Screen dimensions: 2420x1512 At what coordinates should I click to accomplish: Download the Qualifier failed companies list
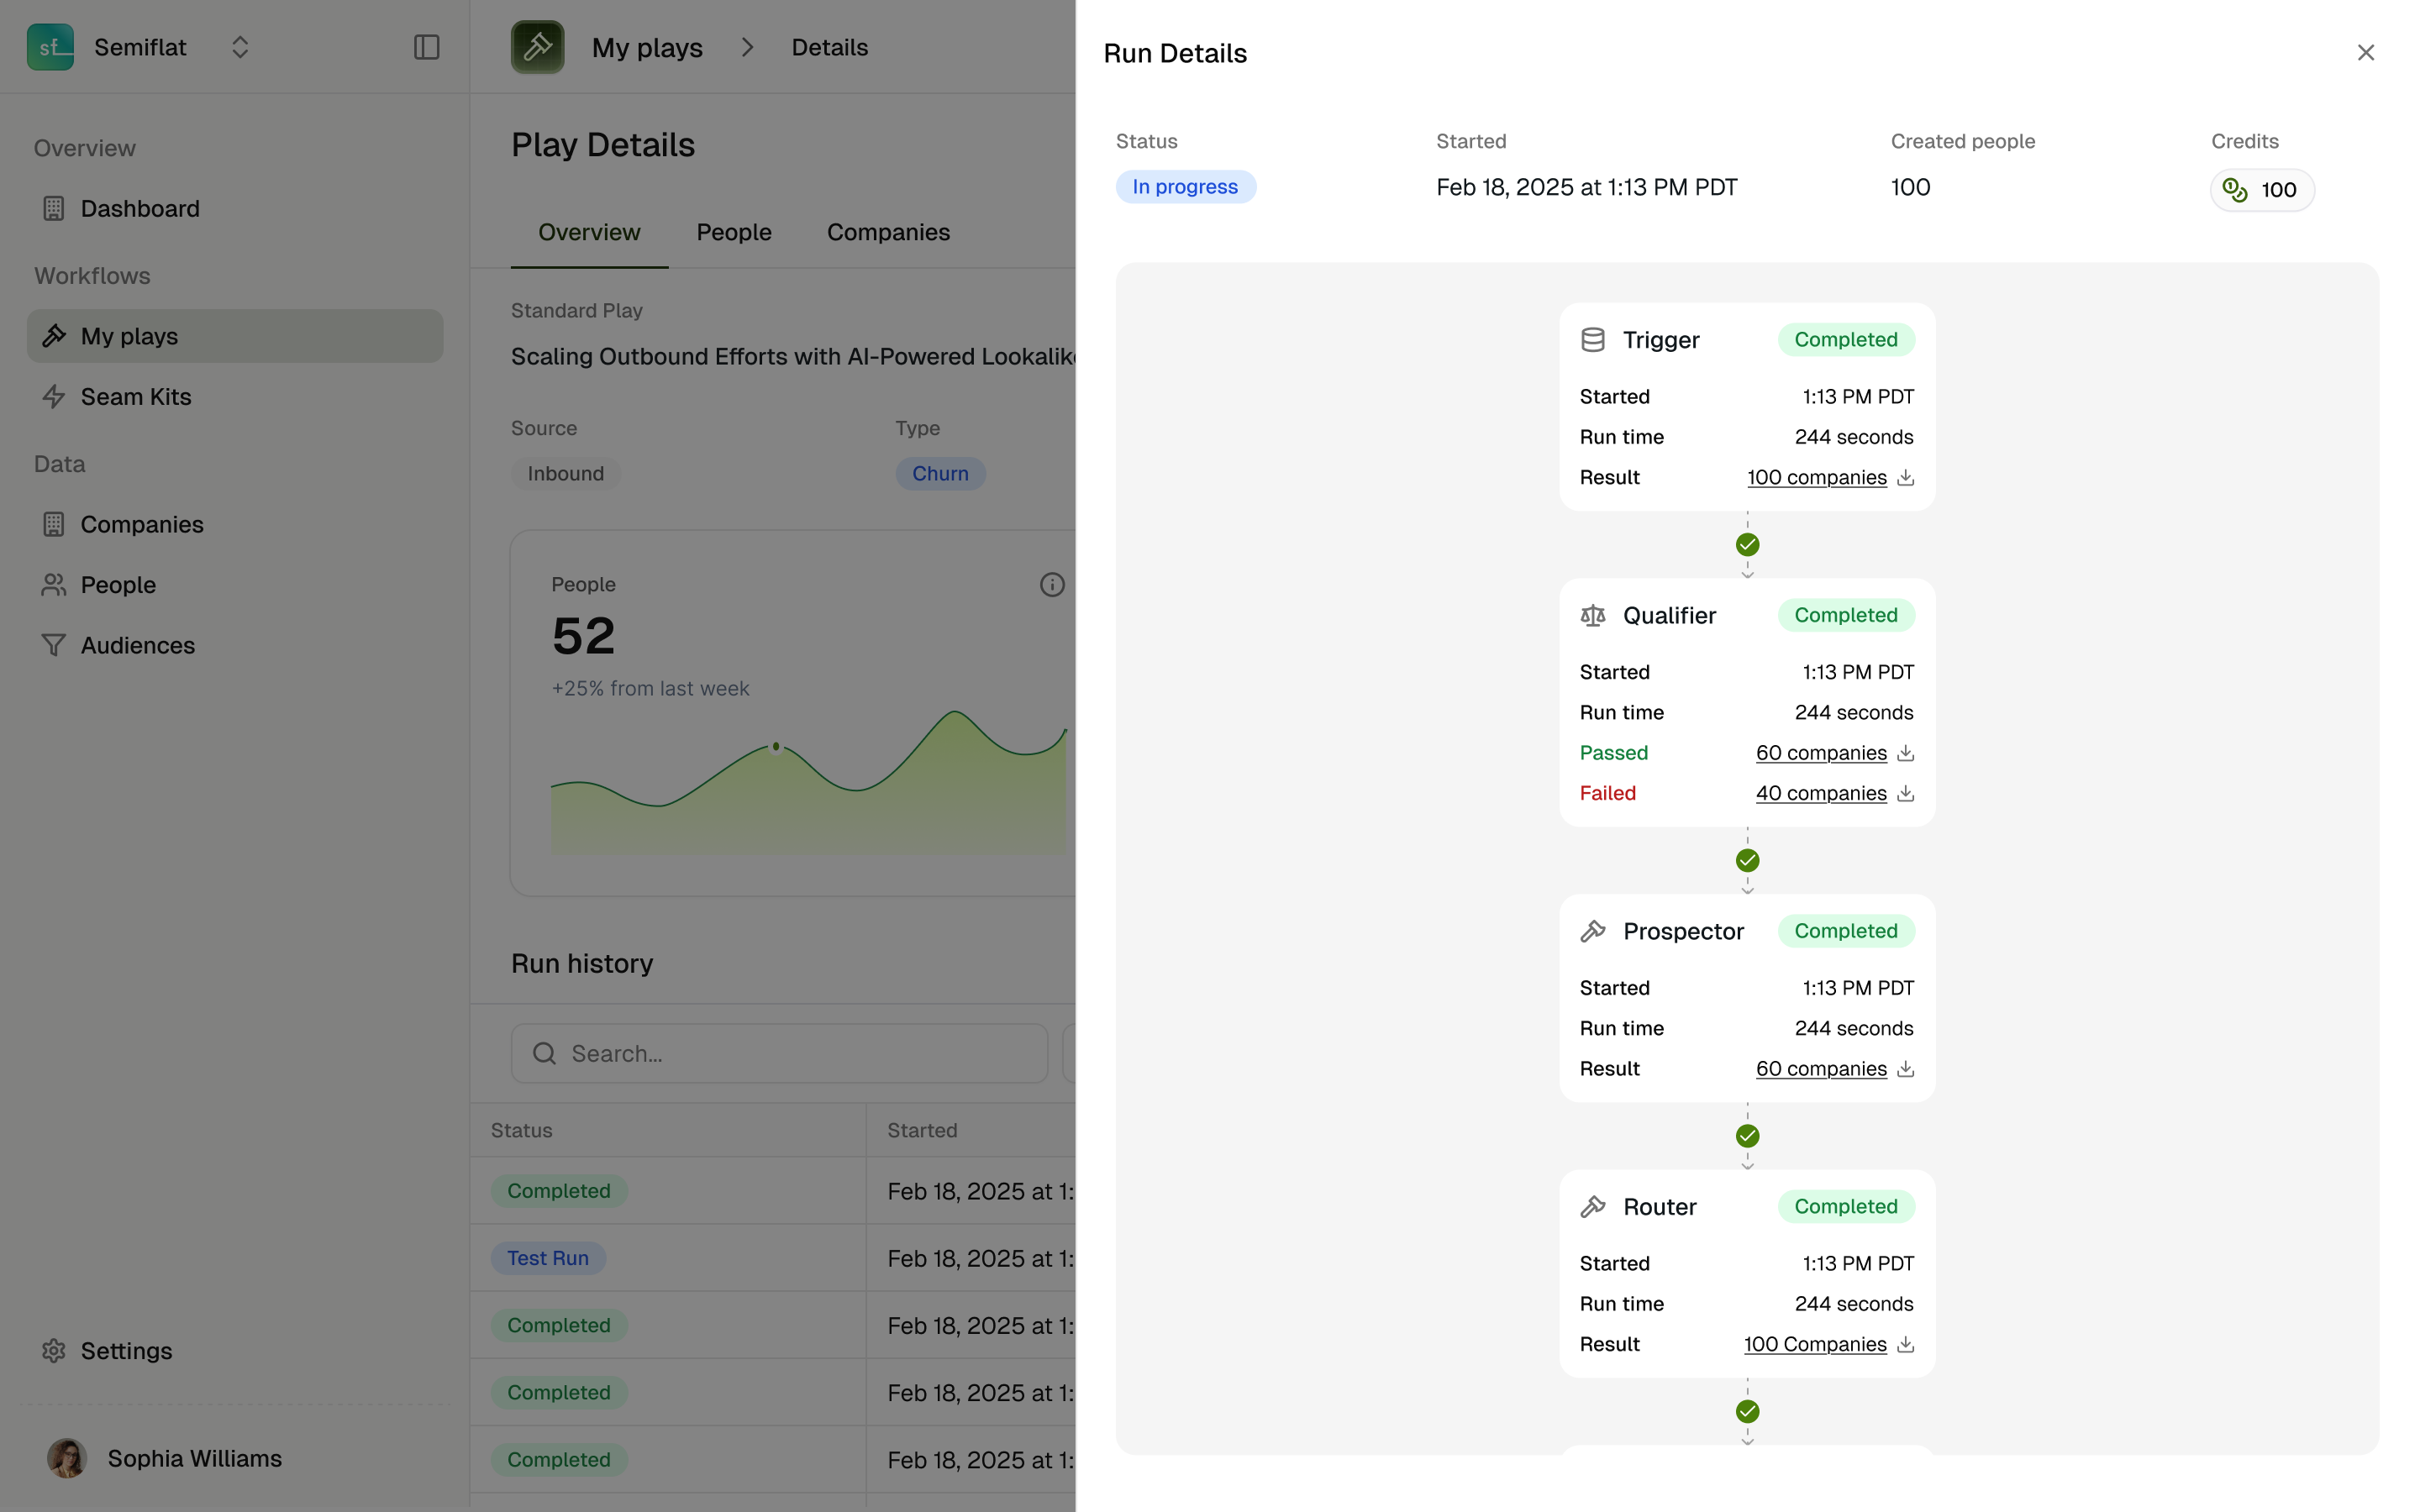pyautogui.click(x=1905, y=794)
